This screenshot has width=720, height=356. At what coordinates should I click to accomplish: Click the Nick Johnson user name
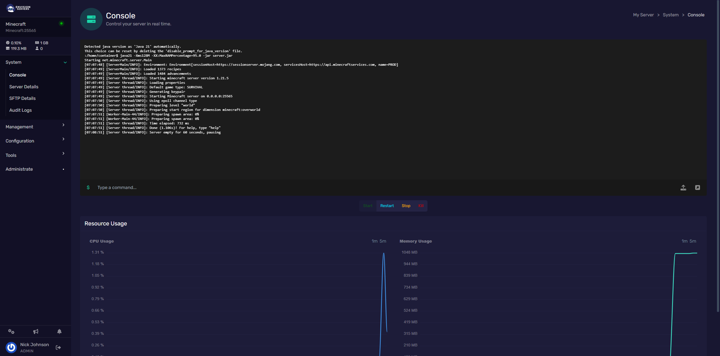[34, 344]
